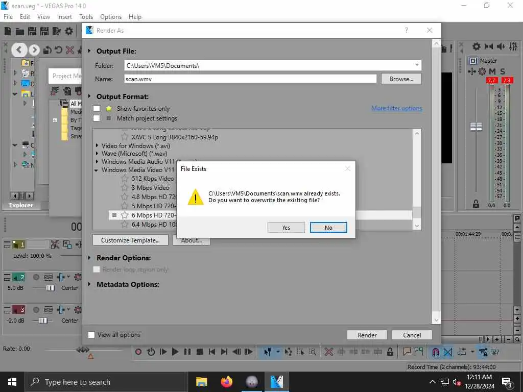
Task: Click the Play button in transport bar
Action: [175, 352]
